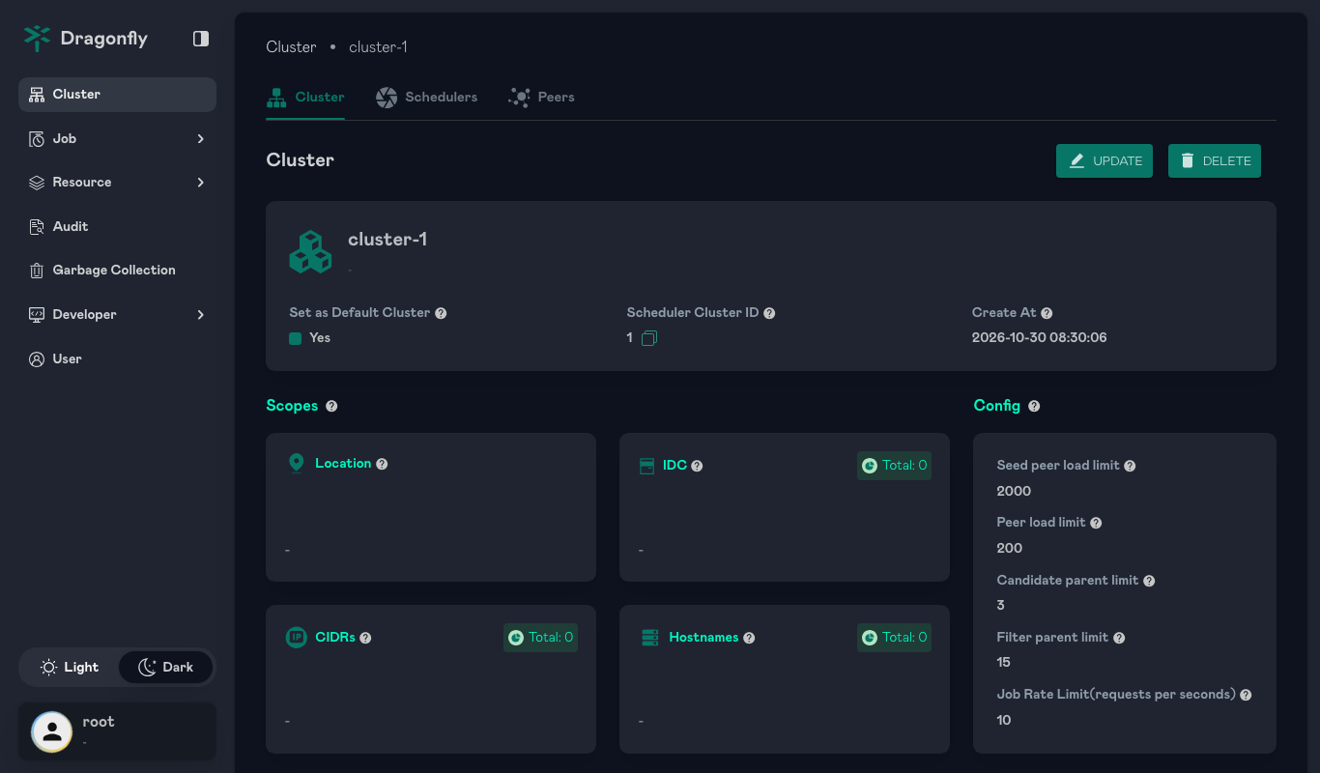This screenshot has height=773, width=1320.
Task: Show help for Peer load limit
Action: point(1096,523)
